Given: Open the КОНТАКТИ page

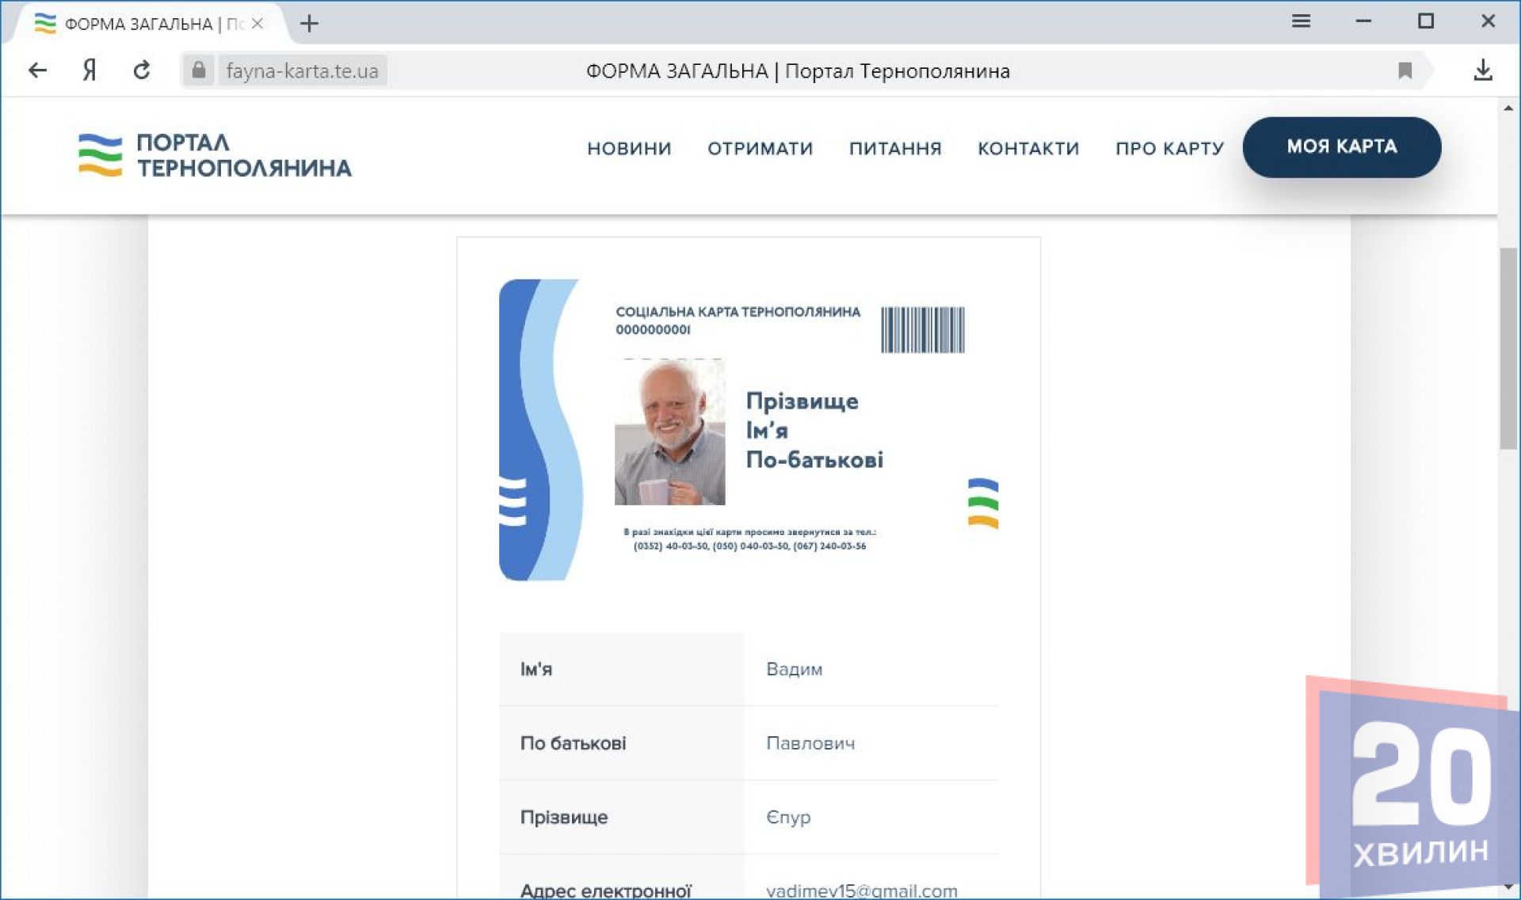Looking at the screenshot, I should tap(1028, 148).
